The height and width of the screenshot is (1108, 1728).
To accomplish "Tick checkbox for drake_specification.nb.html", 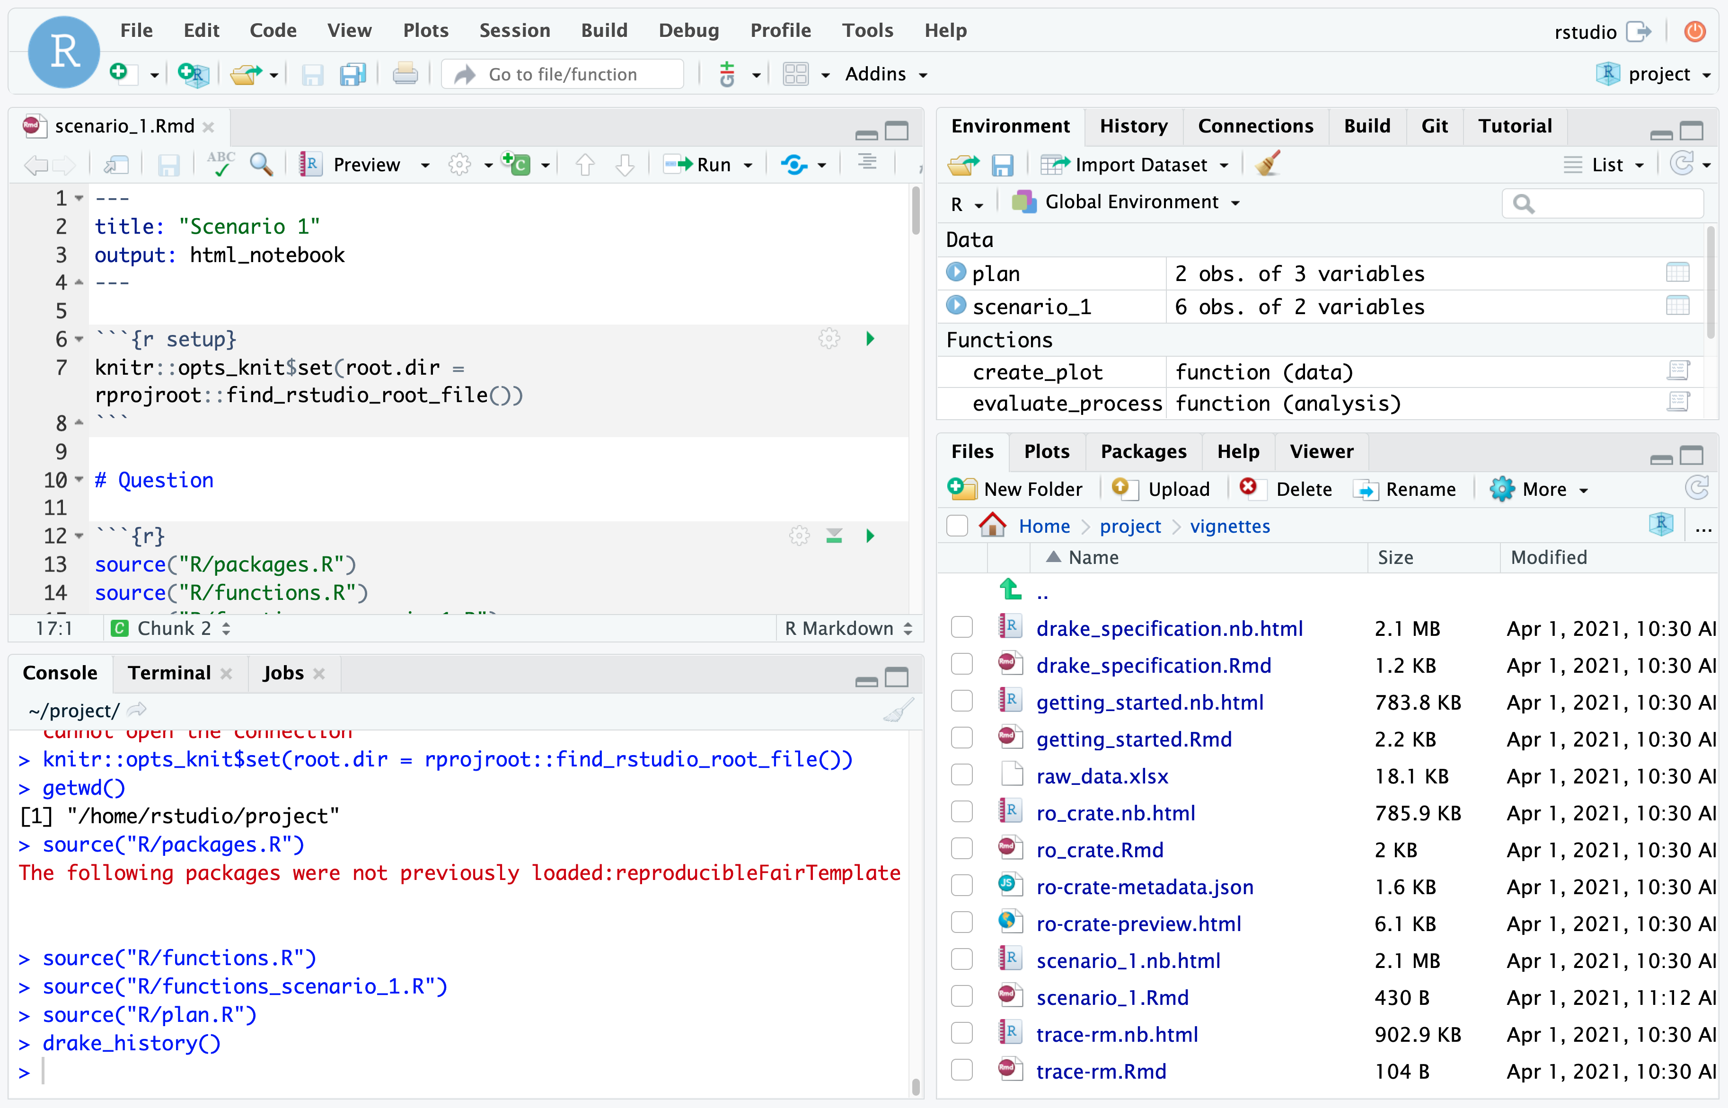I will coord(962,627).
